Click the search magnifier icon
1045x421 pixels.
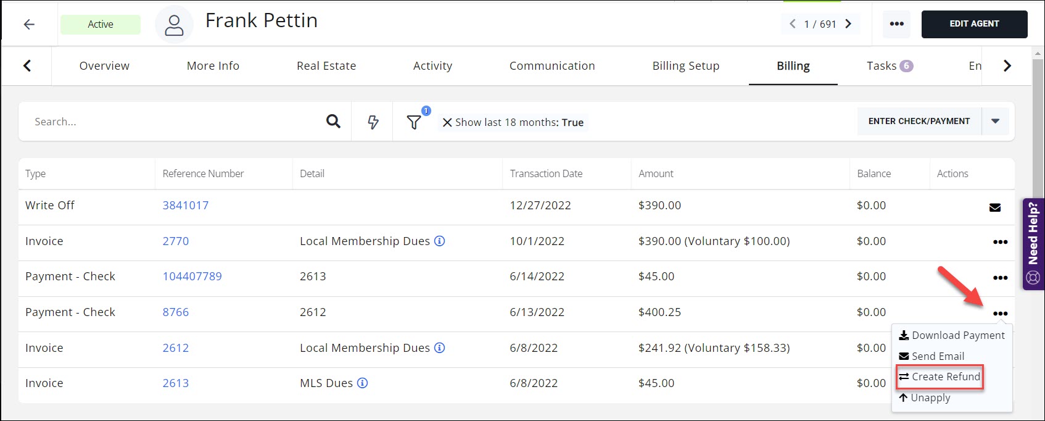tap(333, 122)
